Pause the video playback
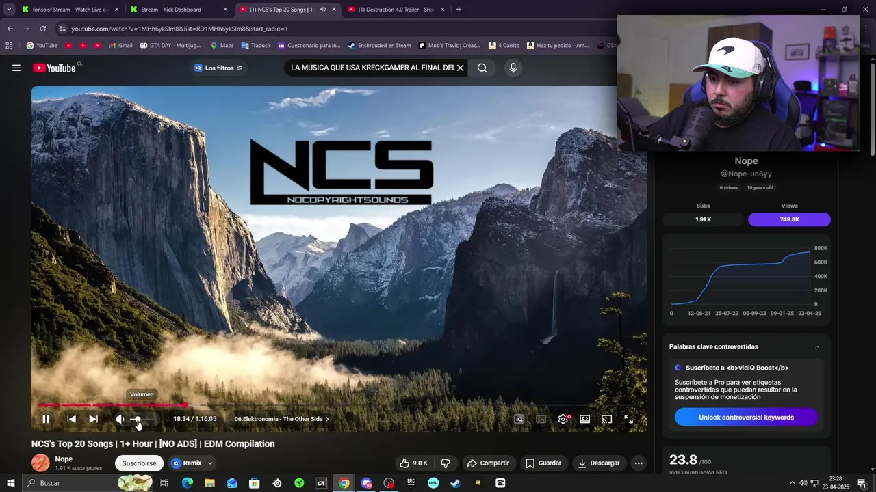 [46, 419]
